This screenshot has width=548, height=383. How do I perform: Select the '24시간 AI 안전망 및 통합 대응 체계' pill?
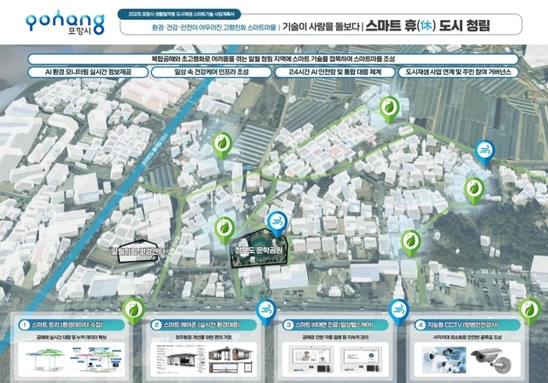click(x=335, y=72)
